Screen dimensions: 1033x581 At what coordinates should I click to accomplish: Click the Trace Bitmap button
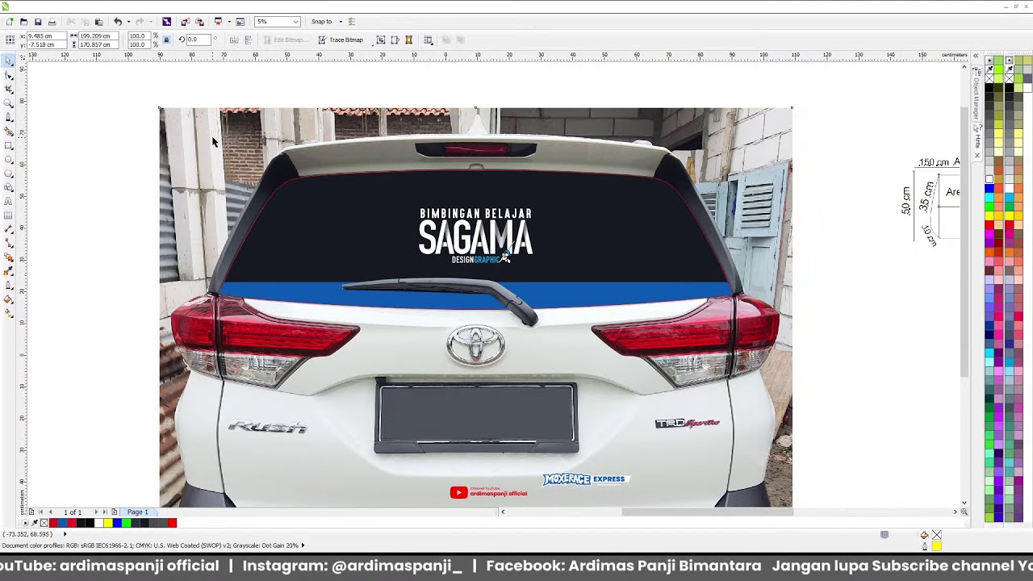pos(341,40)
